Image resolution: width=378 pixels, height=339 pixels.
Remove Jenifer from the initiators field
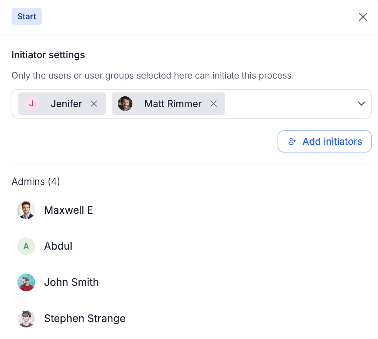click(94, 104)
